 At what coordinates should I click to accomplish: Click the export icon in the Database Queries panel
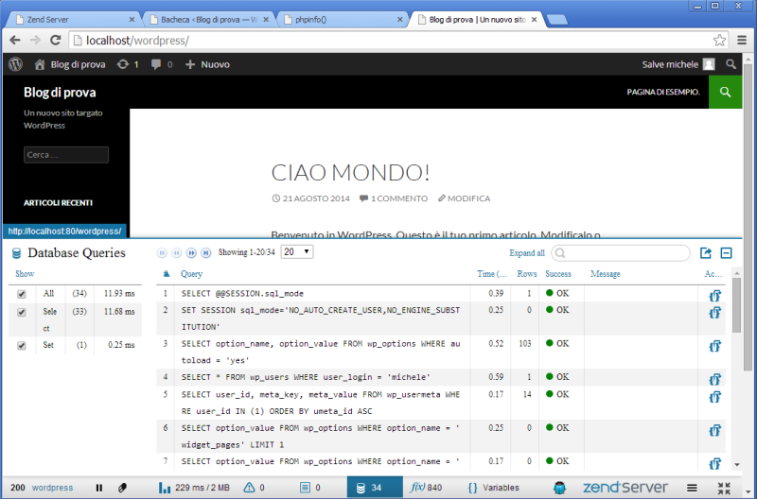(706, 253)
